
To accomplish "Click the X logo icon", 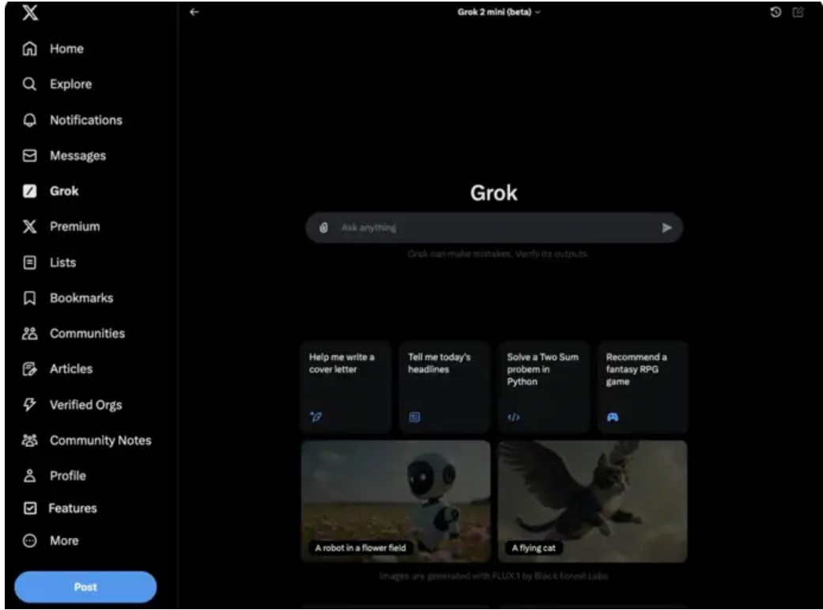I will coord(30,12).
